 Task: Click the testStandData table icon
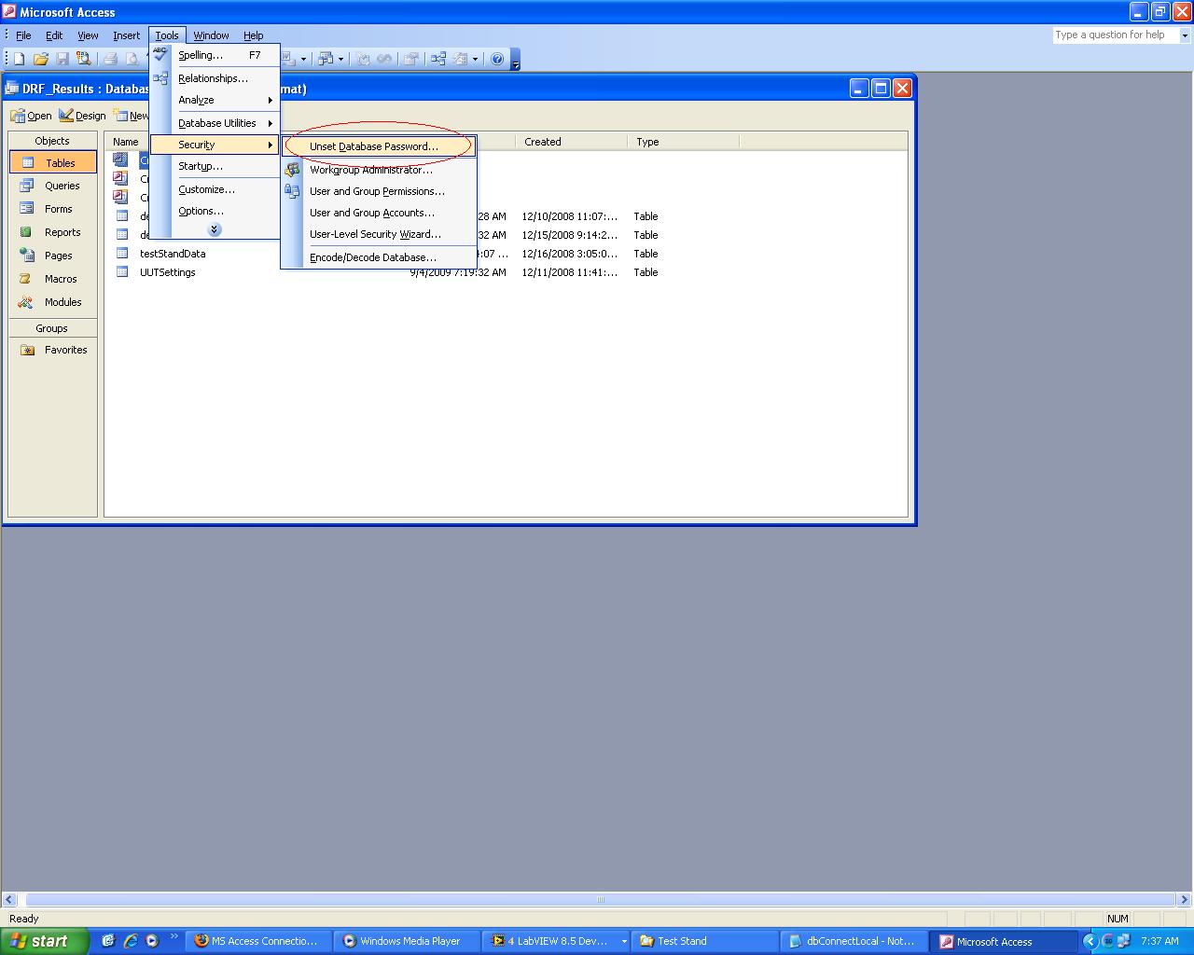click(121, 253)
